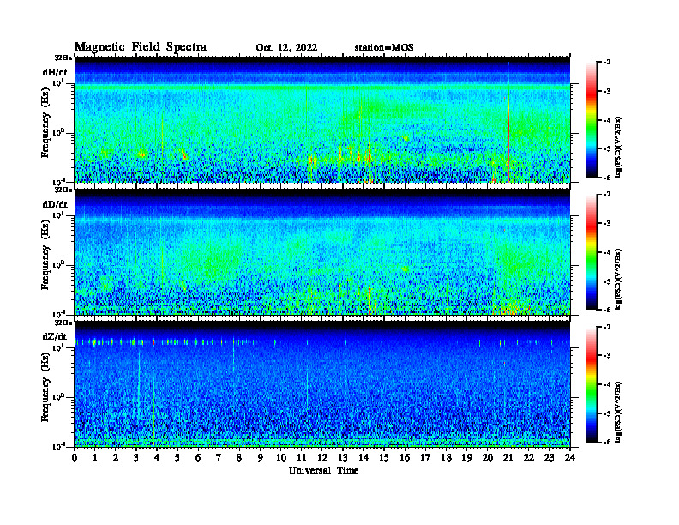Click hour tick label '7' on time axis
The height and width of the screenshot is (525, 679).
219,457
